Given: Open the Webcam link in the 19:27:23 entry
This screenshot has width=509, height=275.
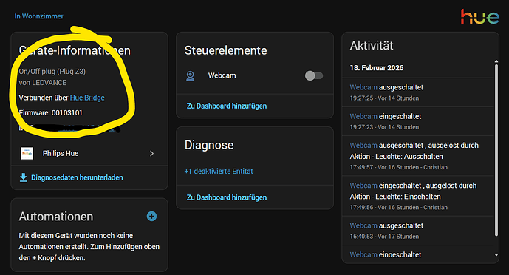Looking at the screenshot, I should (x=363, y=116).
